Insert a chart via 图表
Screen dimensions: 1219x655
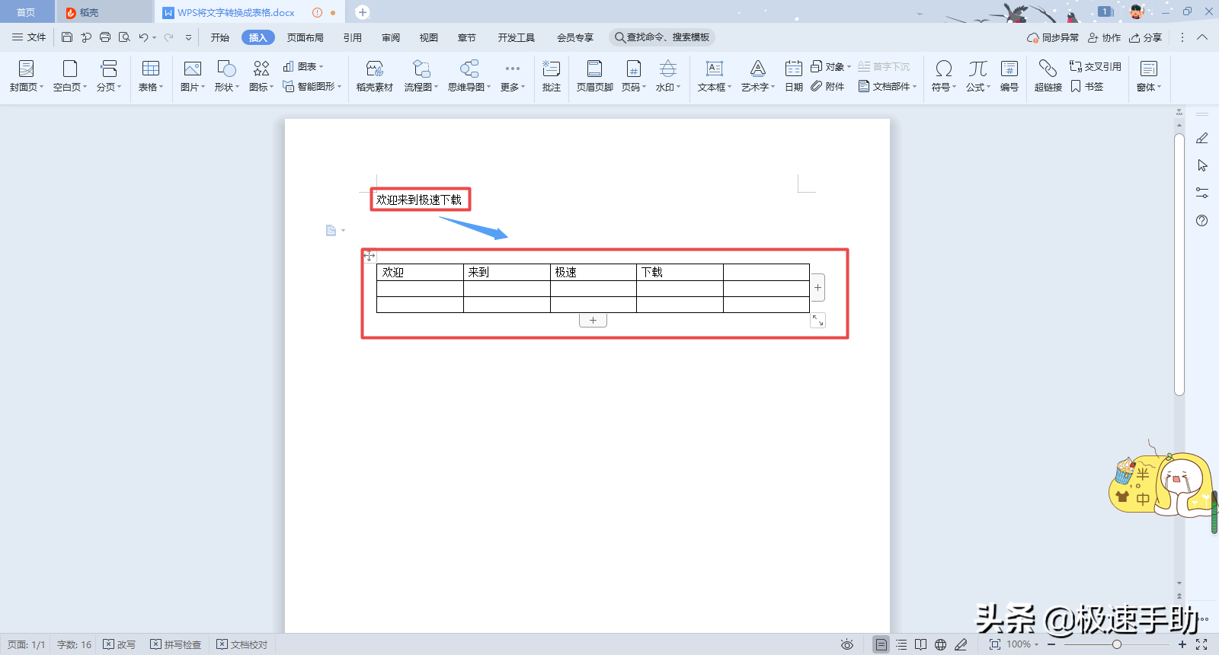[302, 67]
